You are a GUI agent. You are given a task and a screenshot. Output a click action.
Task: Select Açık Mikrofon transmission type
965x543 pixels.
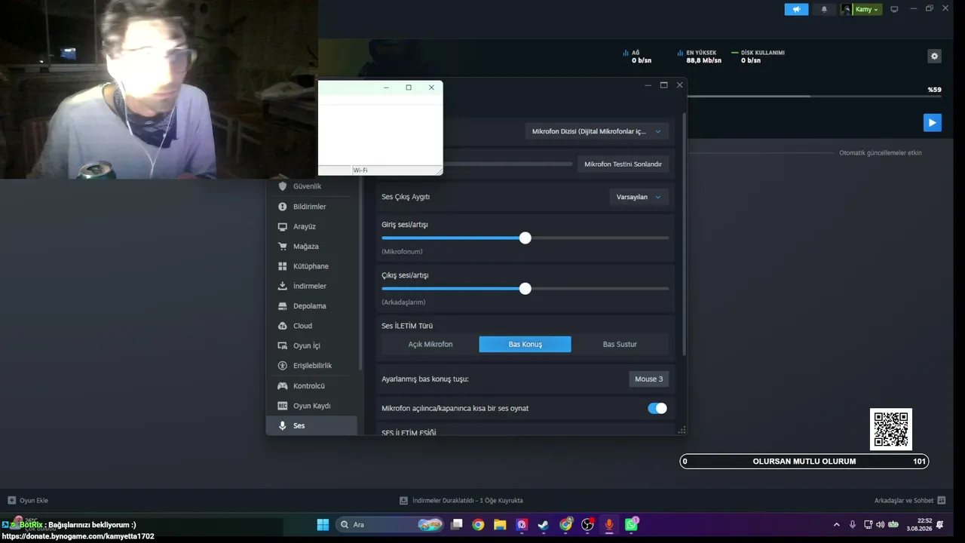coord(430,344)
